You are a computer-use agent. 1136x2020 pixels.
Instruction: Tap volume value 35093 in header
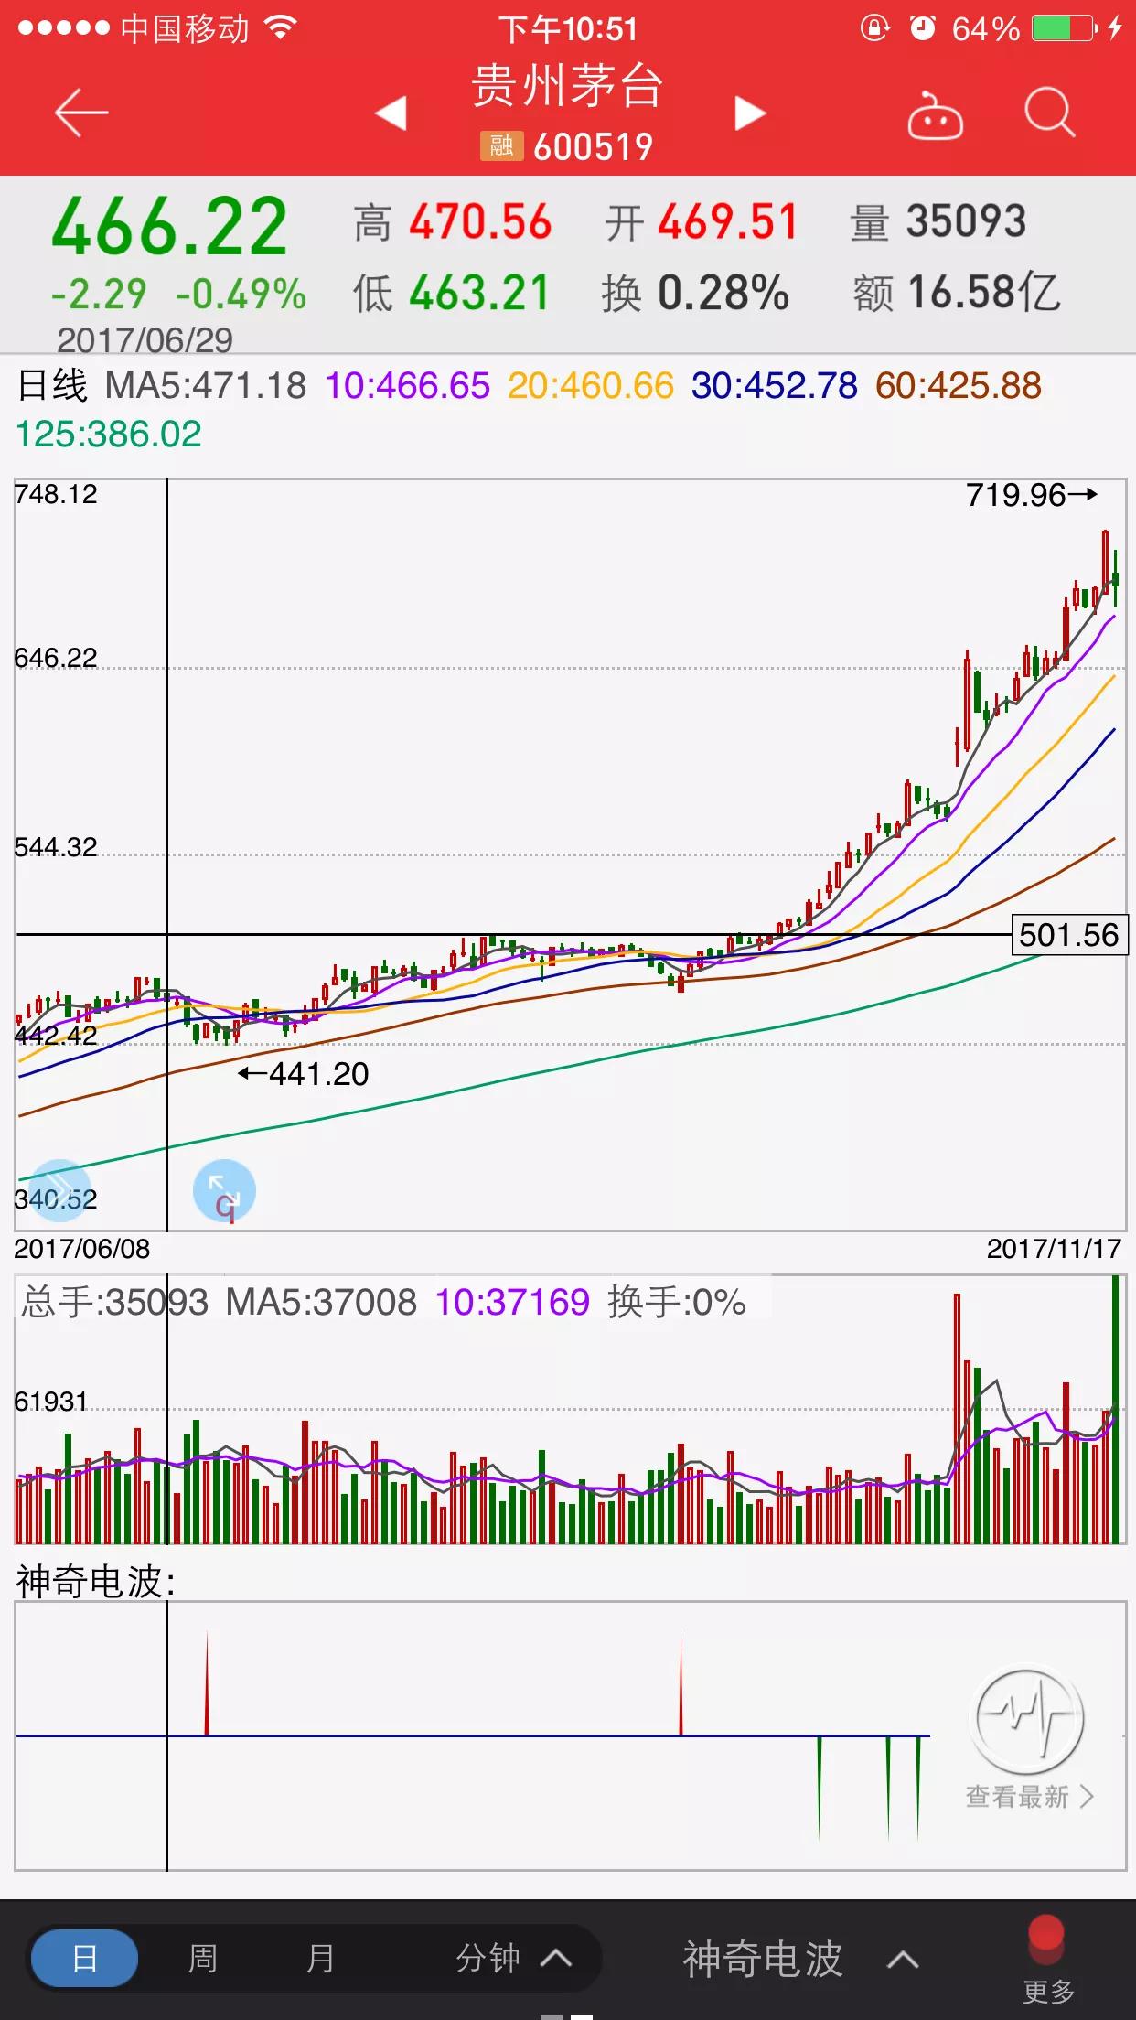click(966, 222)
